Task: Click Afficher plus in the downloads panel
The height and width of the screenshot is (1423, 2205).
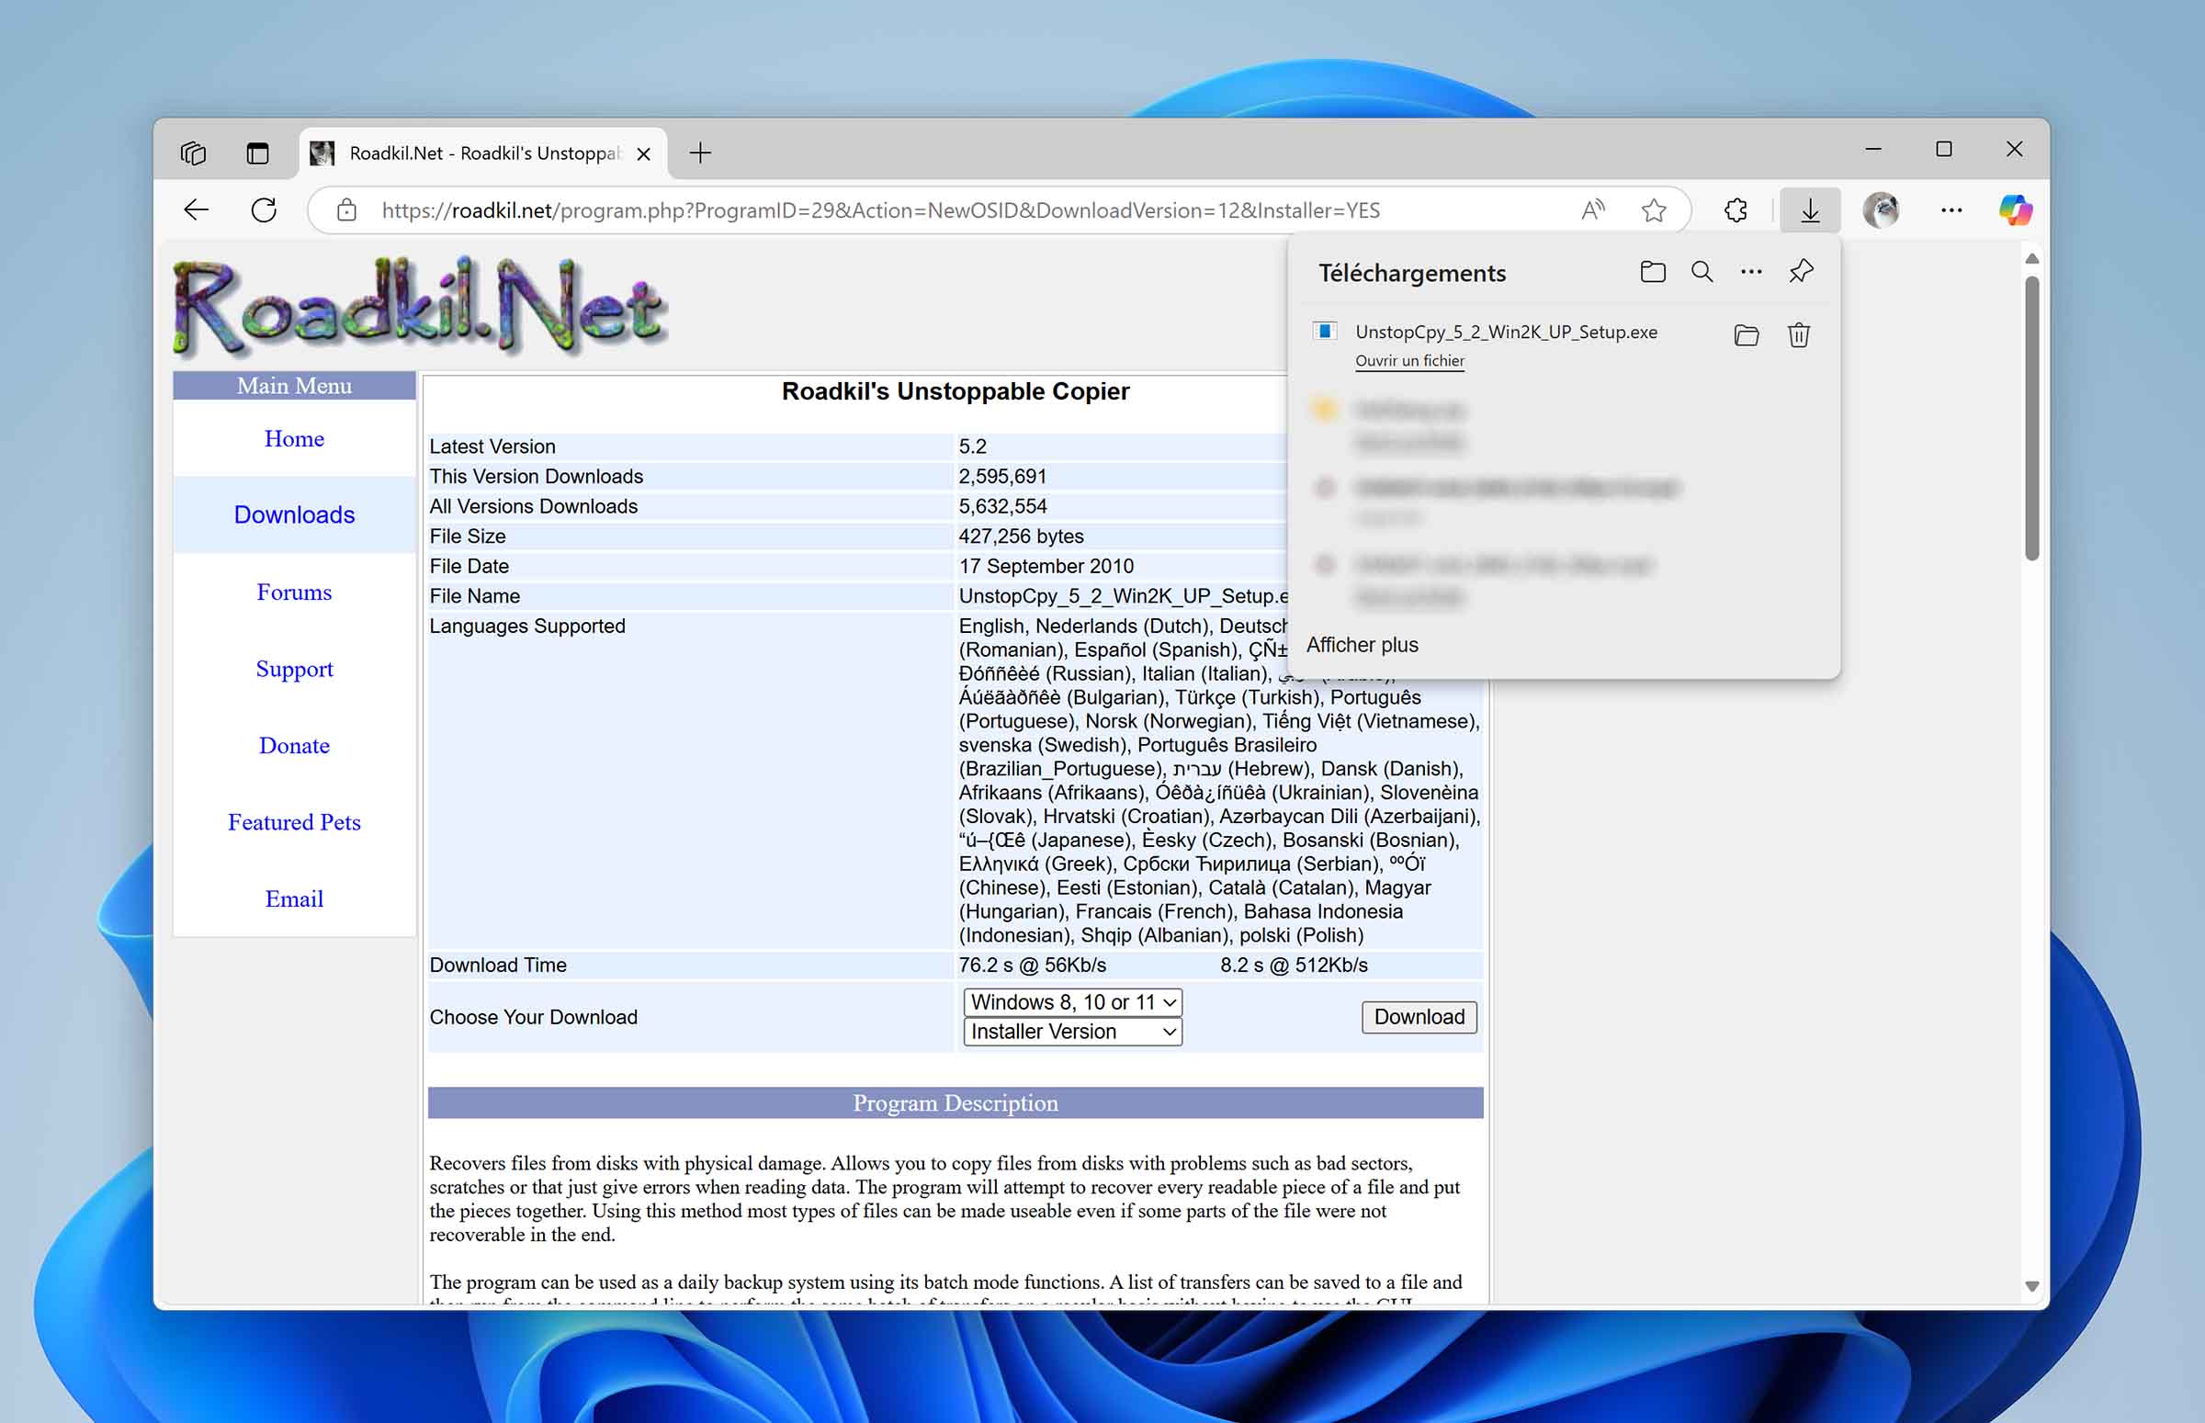Action: [x=1362, y=644]
